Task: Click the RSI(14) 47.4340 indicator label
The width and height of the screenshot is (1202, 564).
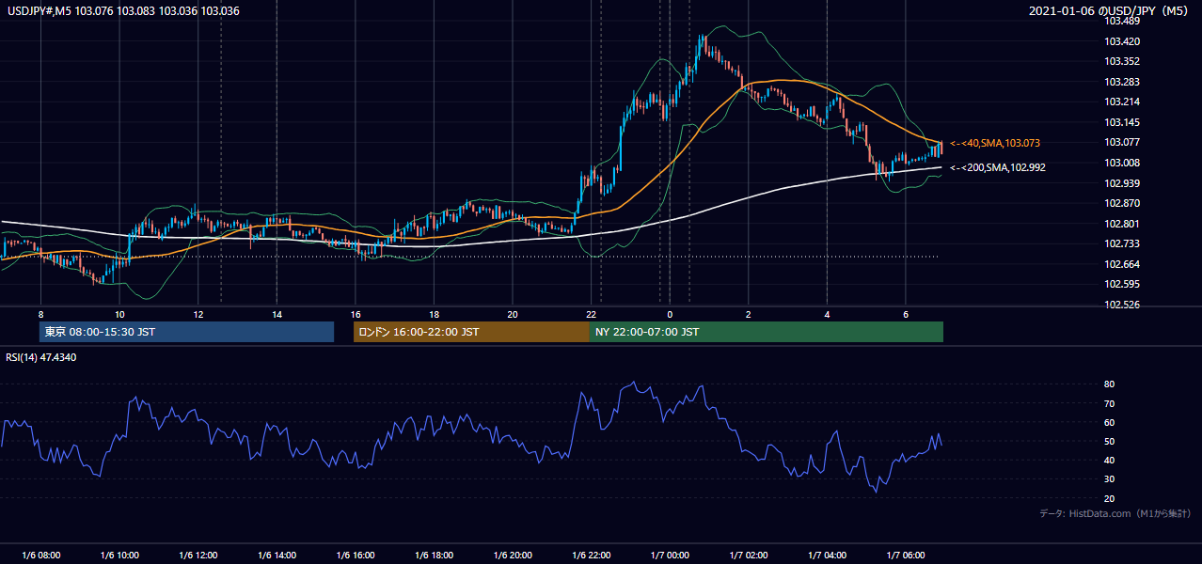Action: (x=41, y=357)
